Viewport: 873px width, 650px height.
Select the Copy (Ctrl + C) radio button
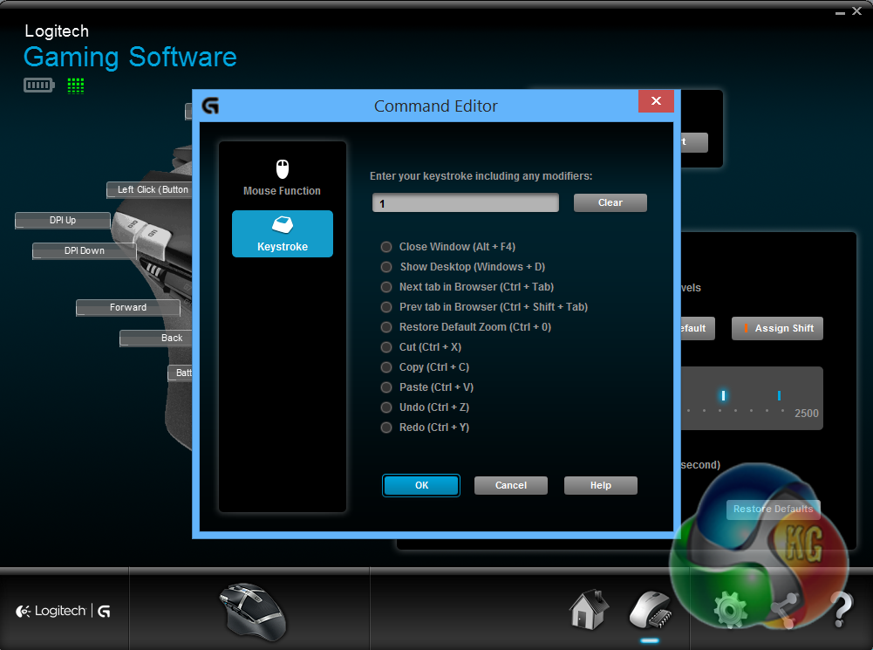pyautogui.click(x=386, y=367)
